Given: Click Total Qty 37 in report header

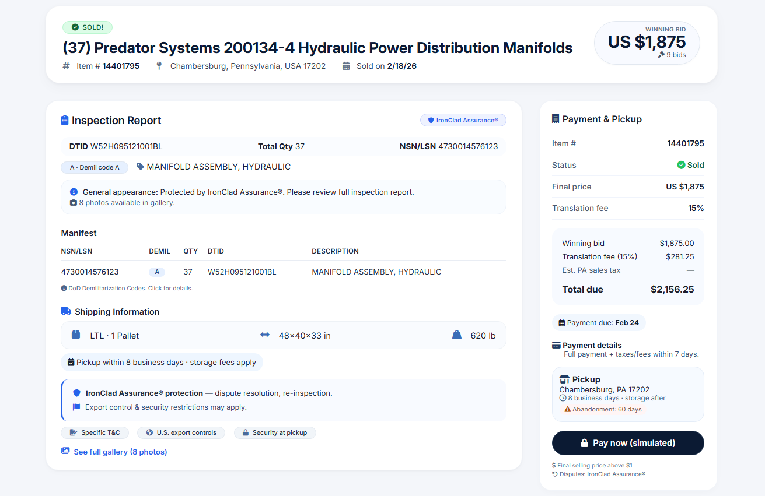Looking at the screenshot, I should pos(281,146).
